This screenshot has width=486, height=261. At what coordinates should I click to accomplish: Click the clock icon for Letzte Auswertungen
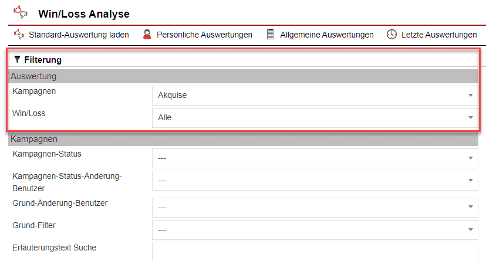tap(392, 35)
